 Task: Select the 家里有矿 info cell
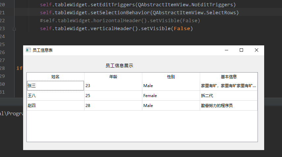229,85
